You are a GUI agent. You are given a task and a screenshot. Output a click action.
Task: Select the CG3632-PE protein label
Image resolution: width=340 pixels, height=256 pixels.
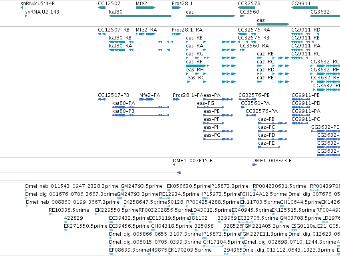click(x=325, y=127)
